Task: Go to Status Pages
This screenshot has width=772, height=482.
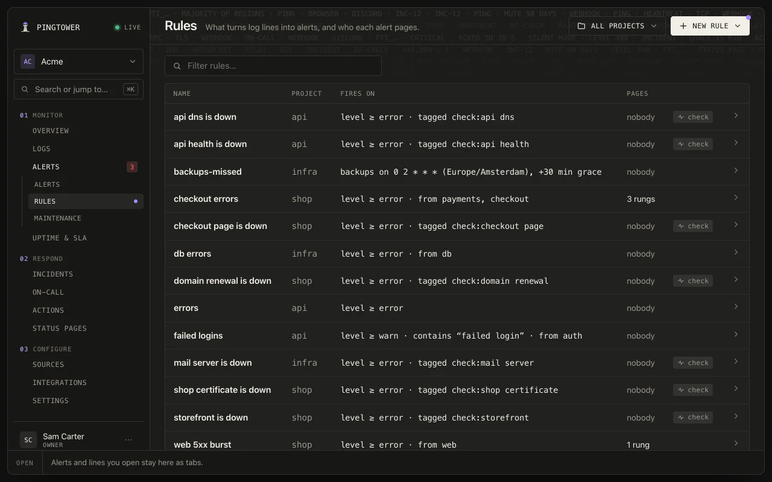Action: (x=60, y=328)
